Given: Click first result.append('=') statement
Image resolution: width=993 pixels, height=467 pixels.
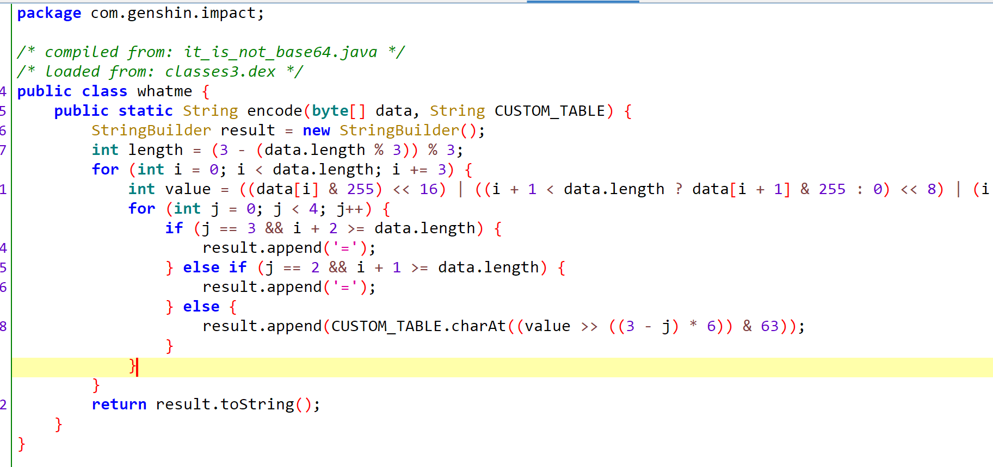Looking at the screenshot, I should click(x=289, y=248).
